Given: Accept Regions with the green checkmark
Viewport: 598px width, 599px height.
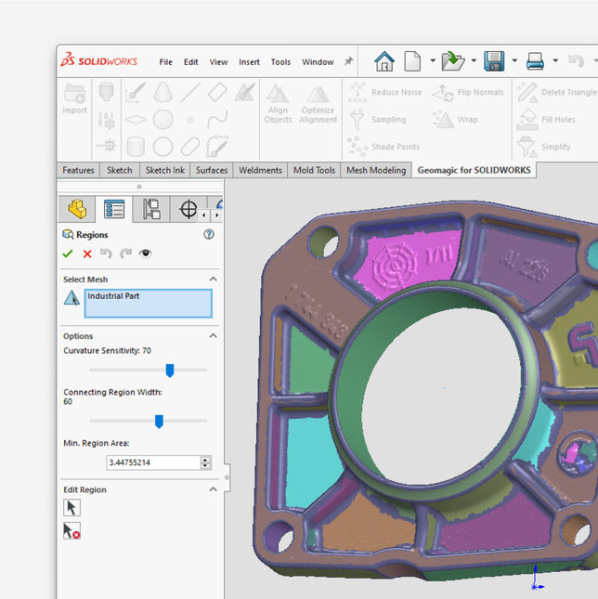Looking at the screenshot, I should (68, 254).
